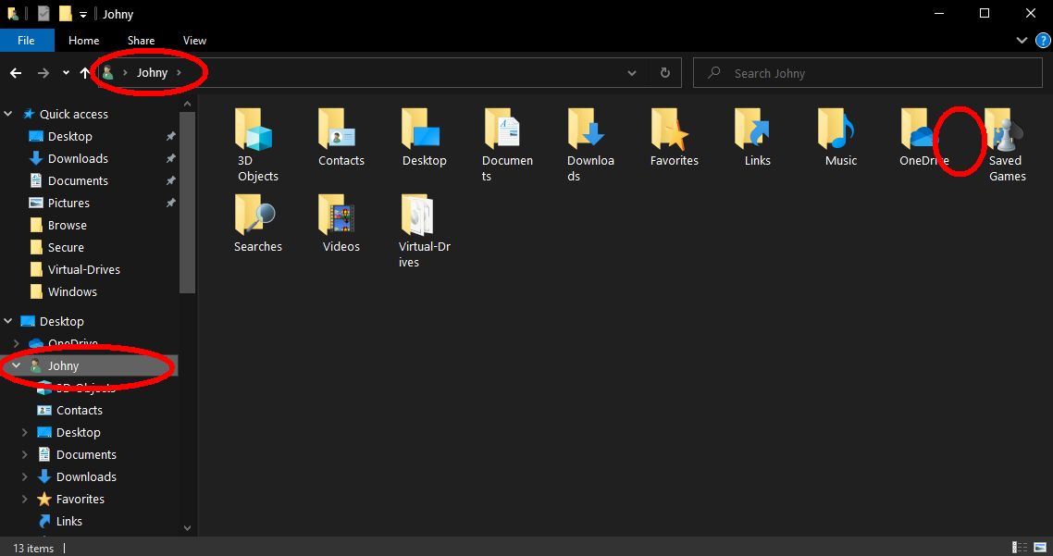Click the up one level arrow
Viewport: 1053px width, 556px height.
click(84, 72)
